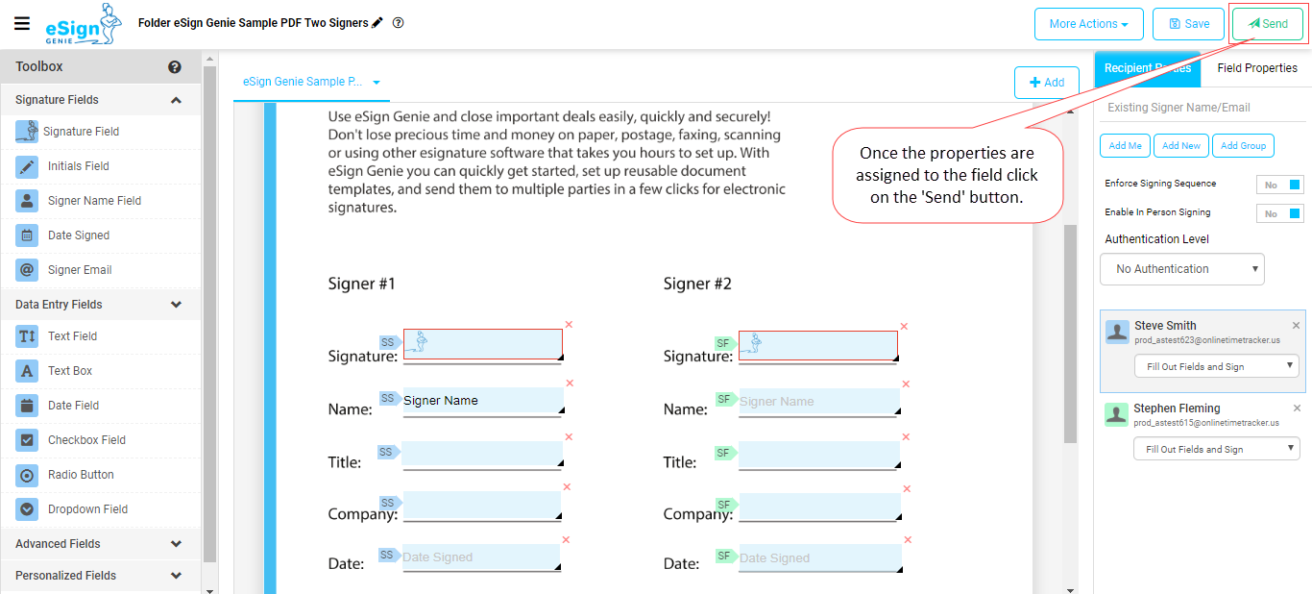Remove Signer #2 signature field with X

[904, 327]
